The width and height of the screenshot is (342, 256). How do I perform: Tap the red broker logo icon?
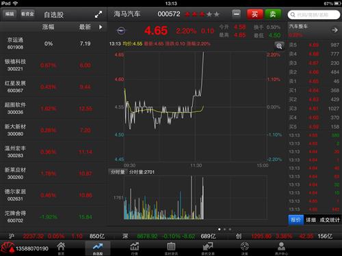tap(8, 248)
